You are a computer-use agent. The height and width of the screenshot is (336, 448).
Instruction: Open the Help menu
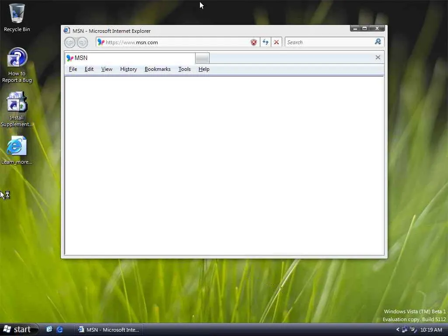click(x=204, y=69)
